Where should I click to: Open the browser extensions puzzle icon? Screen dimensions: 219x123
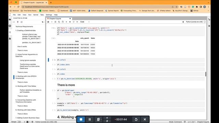[x=197, y=7]
